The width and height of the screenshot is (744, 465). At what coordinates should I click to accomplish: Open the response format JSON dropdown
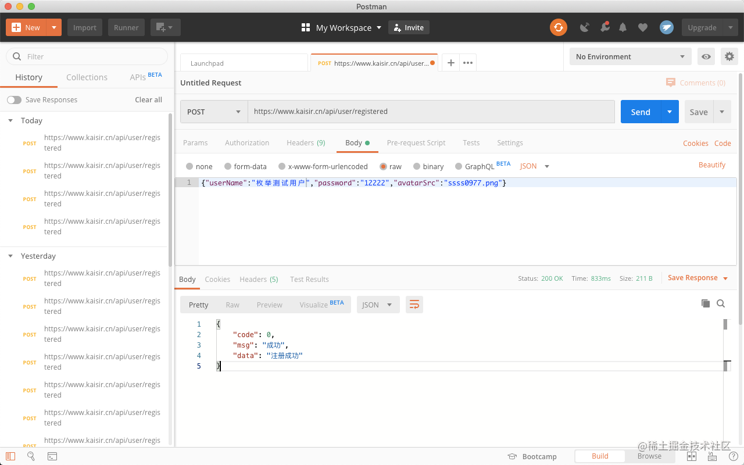[x=378, y=305]
